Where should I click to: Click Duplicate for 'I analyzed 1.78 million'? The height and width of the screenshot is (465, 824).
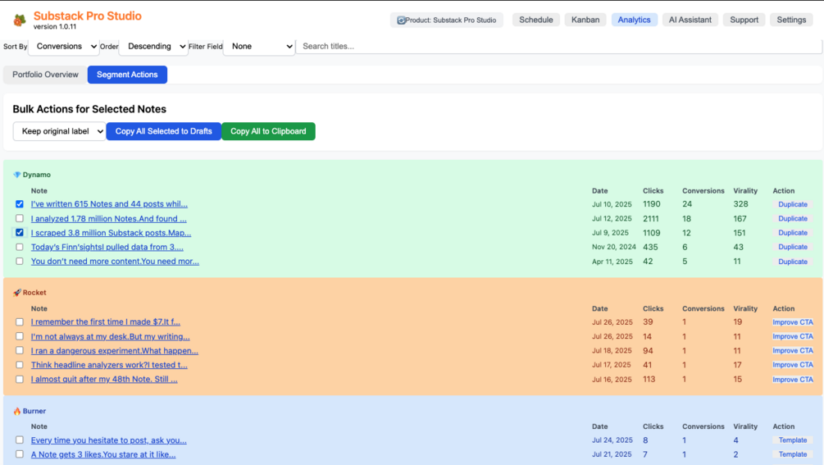click(x=793, y=219)
